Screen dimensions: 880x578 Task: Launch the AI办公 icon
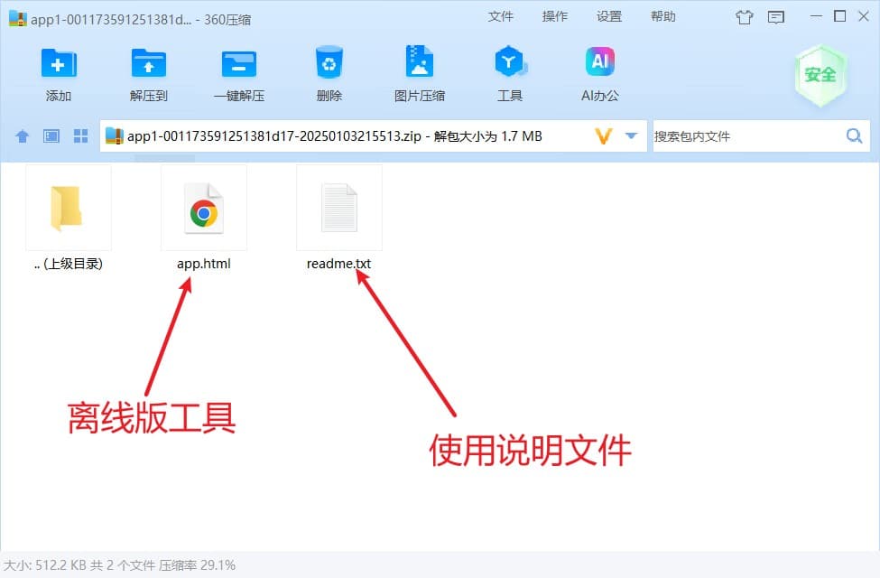[x=600, y=61]
